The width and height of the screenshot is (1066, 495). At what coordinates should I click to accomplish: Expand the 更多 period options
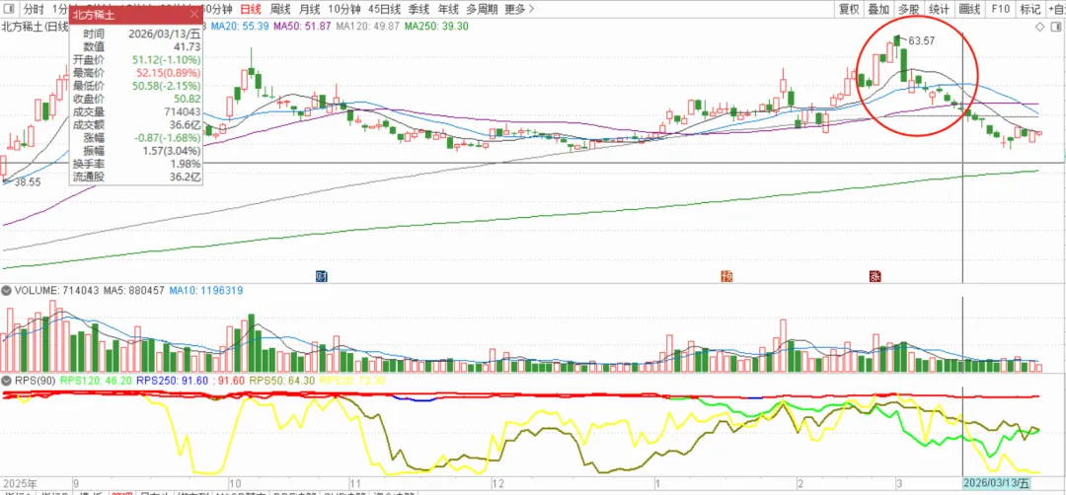click(519, 9)
